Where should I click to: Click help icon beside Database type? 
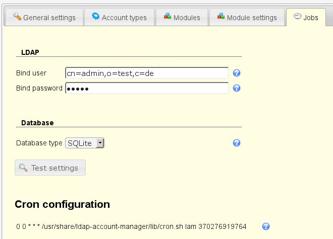pyautogui.click(x=236, y=143)
